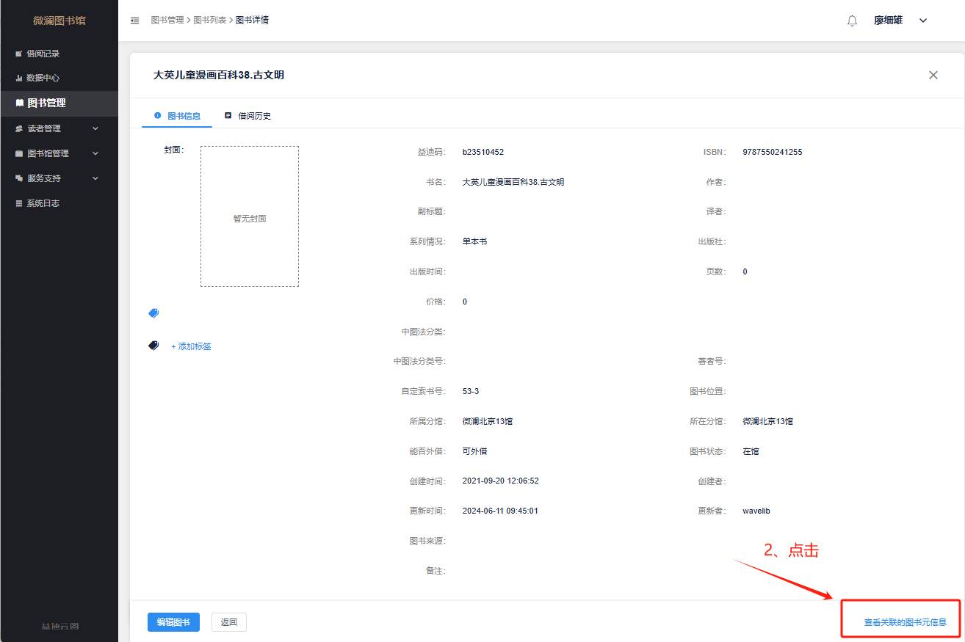This screenshot has width=965, height=642.
Task: Switch to the 借阅历史 tab
Action: click(248, 116)
